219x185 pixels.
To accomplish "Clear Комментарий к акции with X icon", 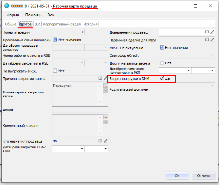I will click(x=105, y=122).
